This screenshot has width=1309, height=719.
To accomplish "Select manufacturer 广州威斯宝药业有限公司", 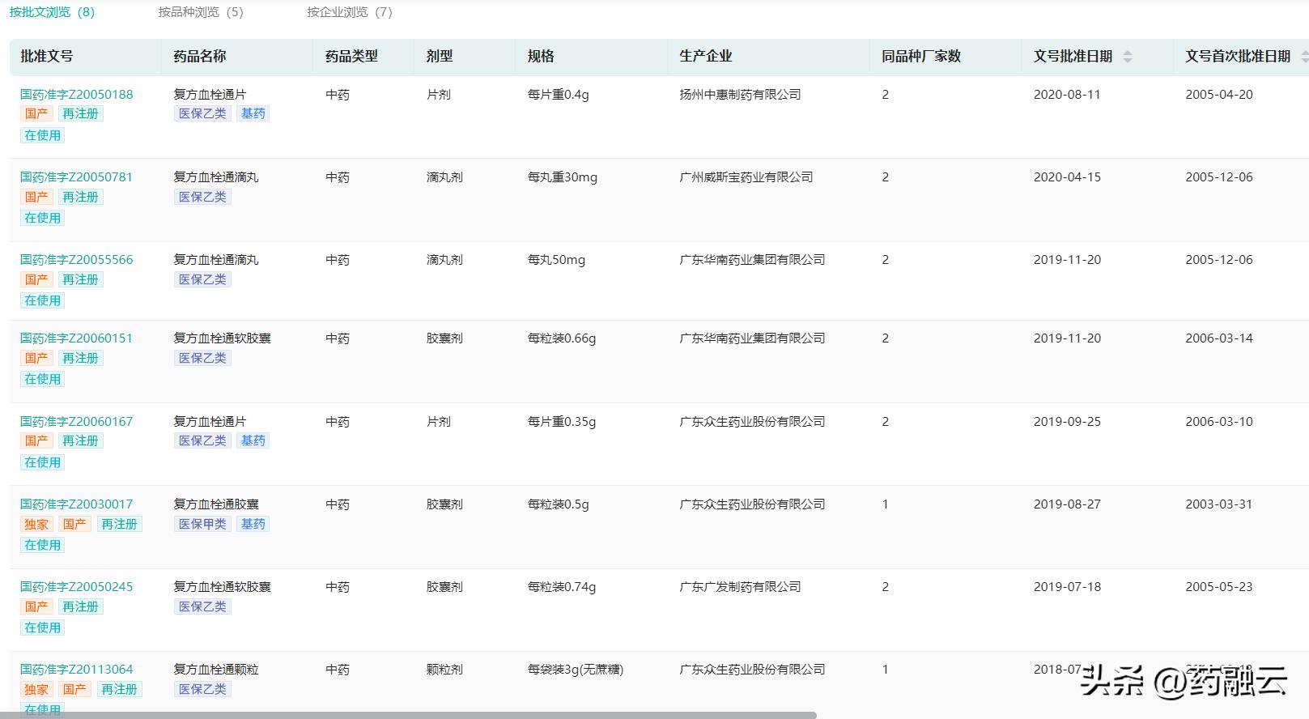I will (746, 177).
